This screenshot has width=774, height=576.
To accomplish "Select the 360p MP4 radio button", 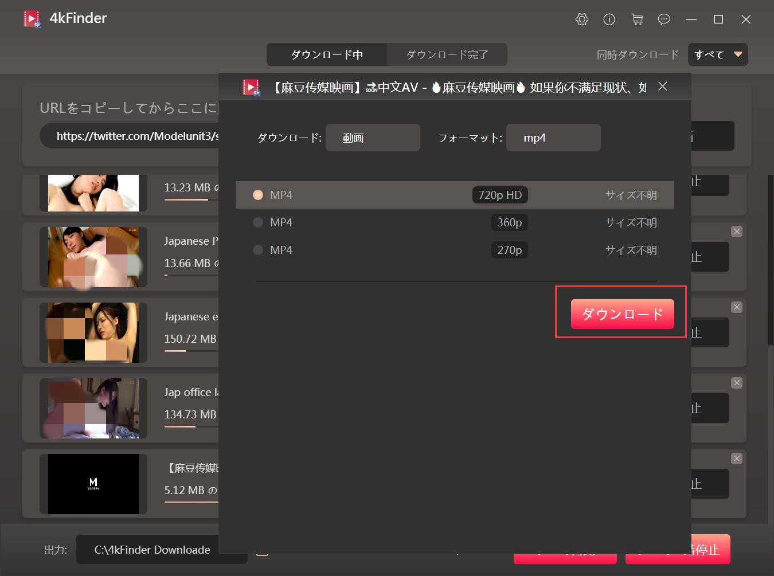I will tap(258, 222).
